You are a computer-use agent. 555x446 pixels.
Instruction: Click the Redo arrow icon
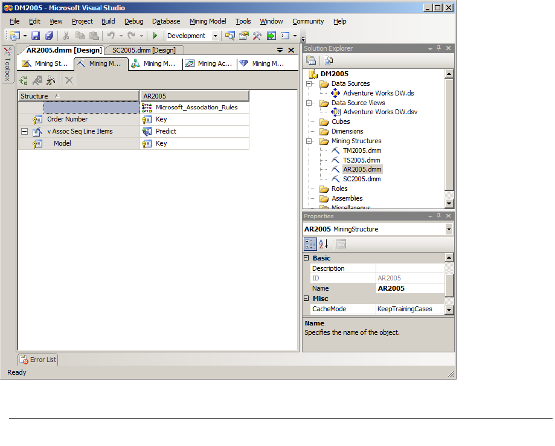(x=131, y=36)
